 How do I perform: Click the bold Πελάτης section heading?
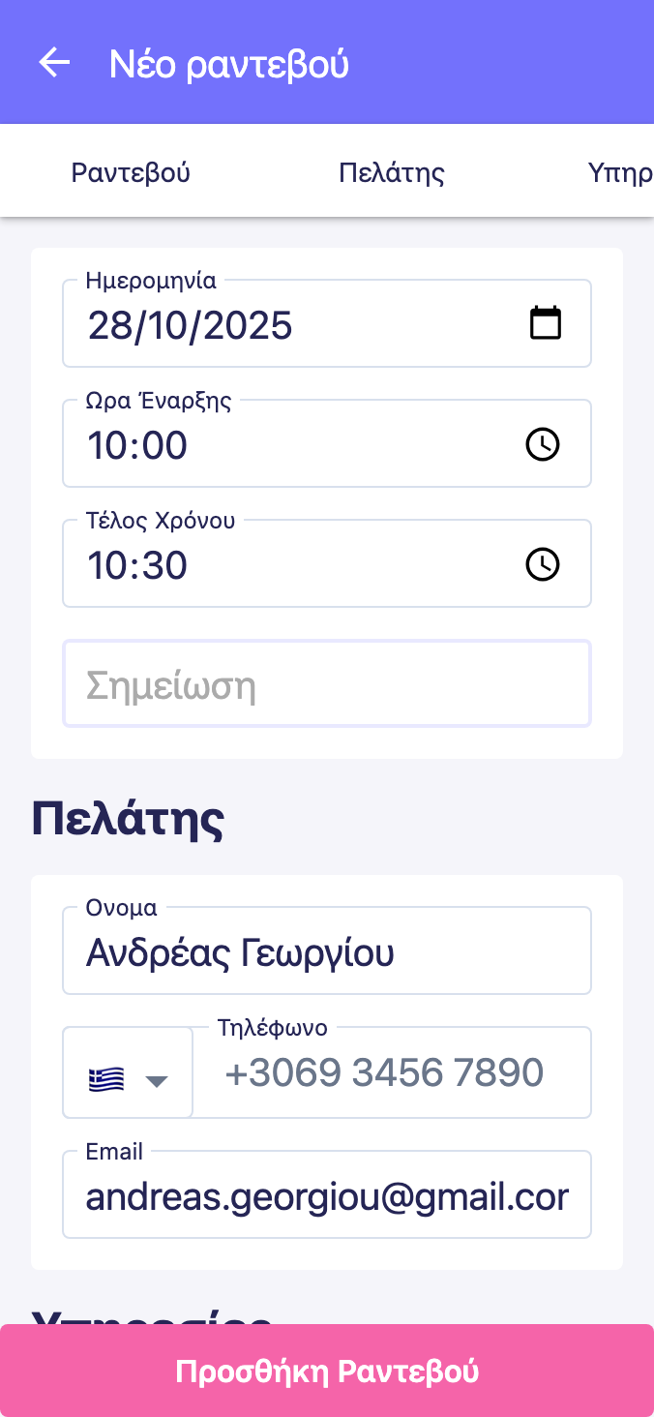pyautogui.click(x=129, y=821)
